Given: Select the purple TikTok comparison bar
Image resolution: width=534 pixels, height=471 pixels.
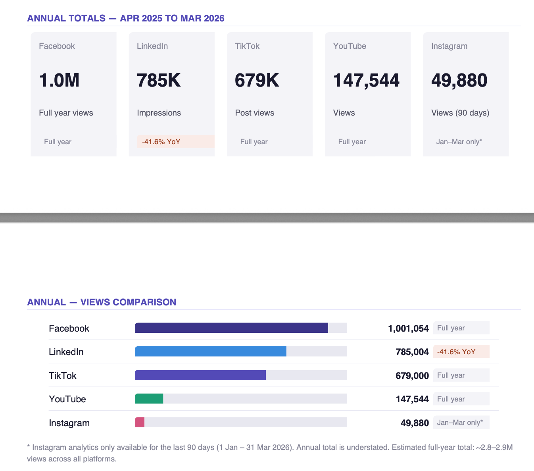Looking at the screenshot, I should (200, 375).
